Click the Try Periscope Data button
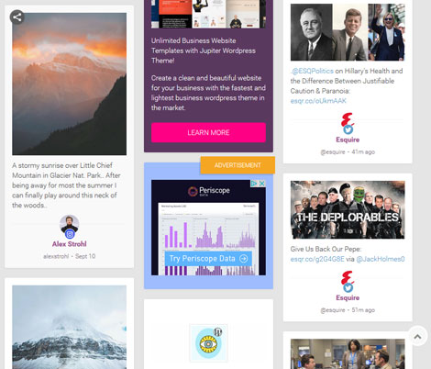431x369 pixels. (x=208, y=259)
